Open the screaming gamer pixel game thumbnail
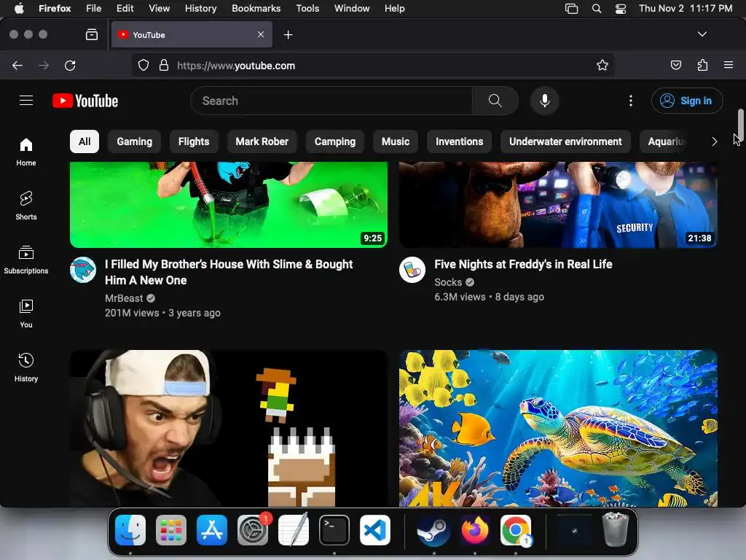The image size is (746, 560). click(228, 428)
